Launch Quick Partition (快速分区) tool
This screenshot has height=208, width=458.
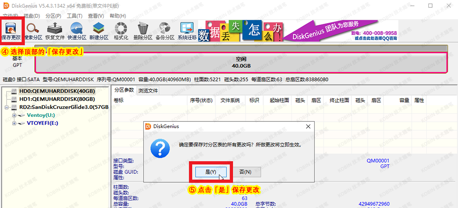click(x=77, y=31)
